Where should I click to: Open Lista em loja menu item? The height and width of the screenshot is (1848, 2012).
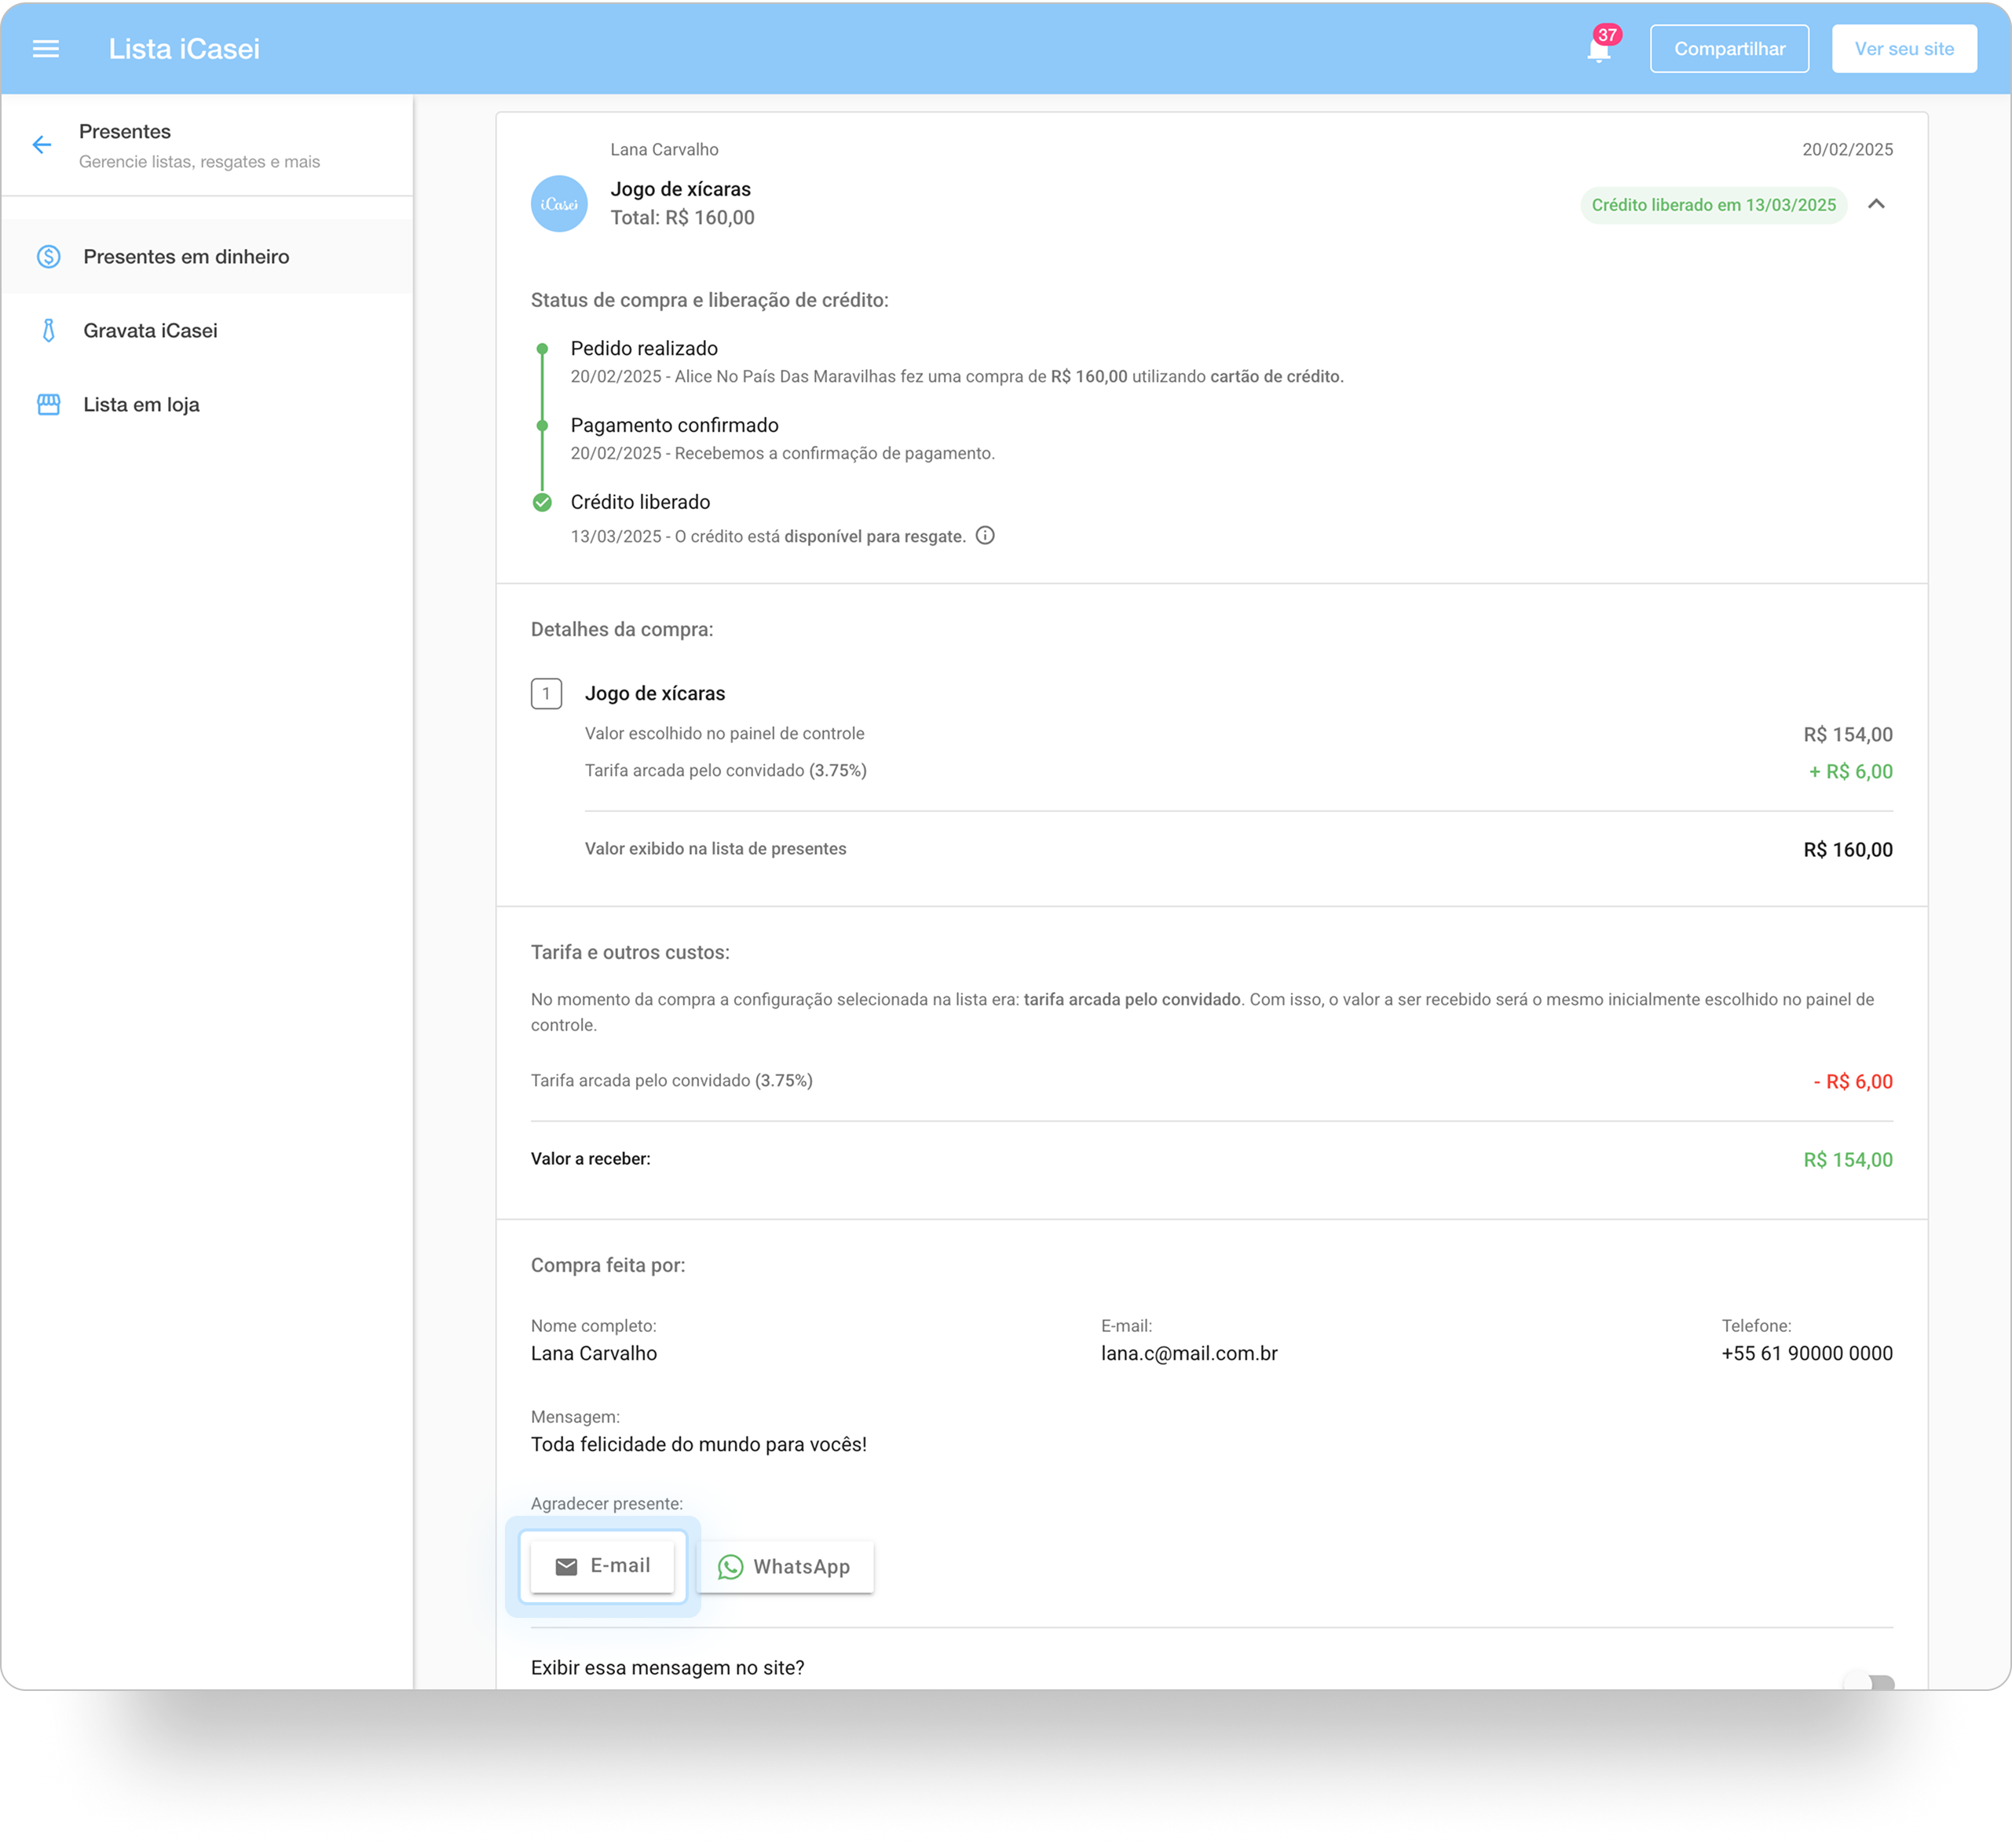click(x=141, y=405)
